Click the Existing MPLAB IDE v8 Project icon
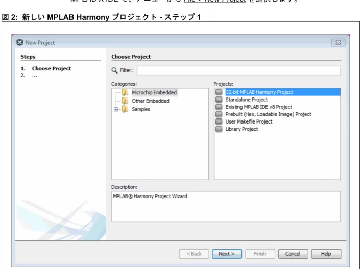The width and height of the screenshot is (363, 269). pyautogui.click(x=219, y=107)
